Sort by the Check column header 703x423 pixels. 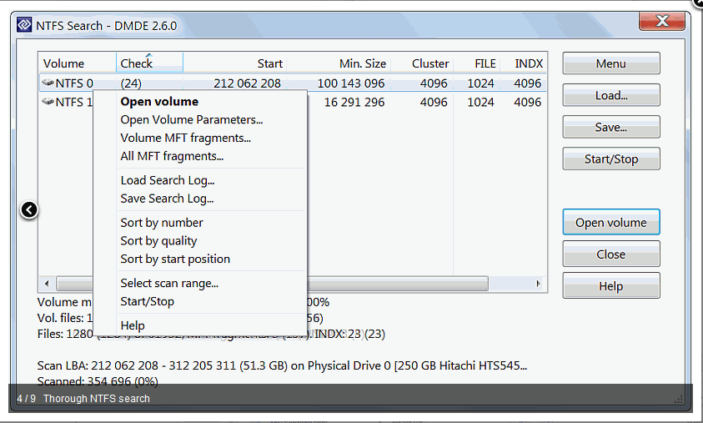tap(149, 63)
